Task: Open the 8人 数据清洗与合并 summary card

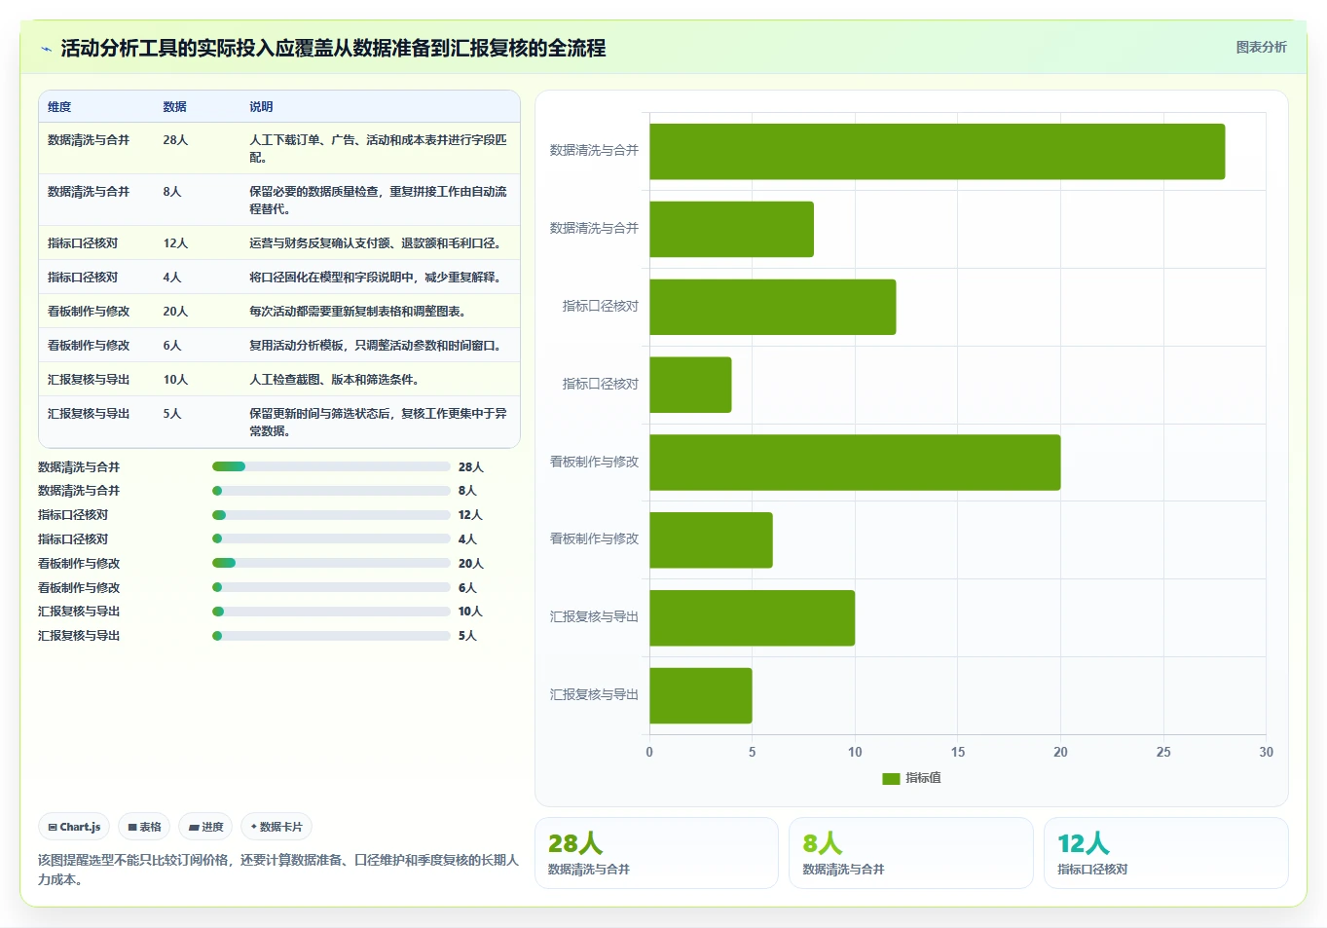Action: point(911,853)
